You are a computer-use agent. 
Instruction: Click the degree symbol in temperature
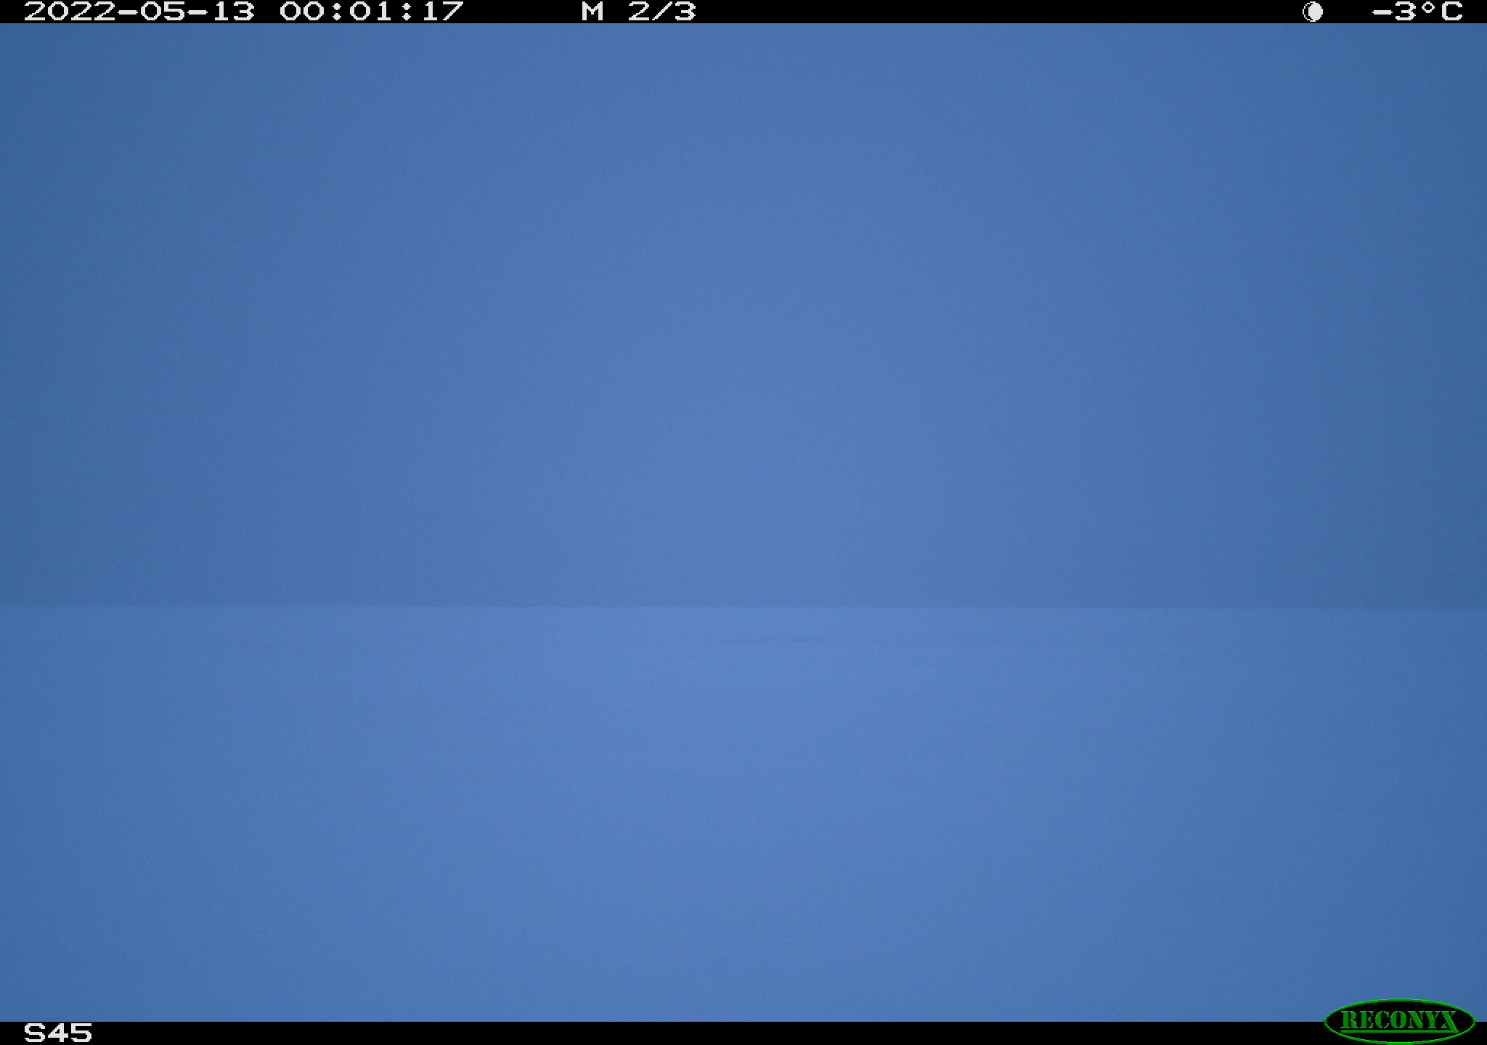point(1427,7)
